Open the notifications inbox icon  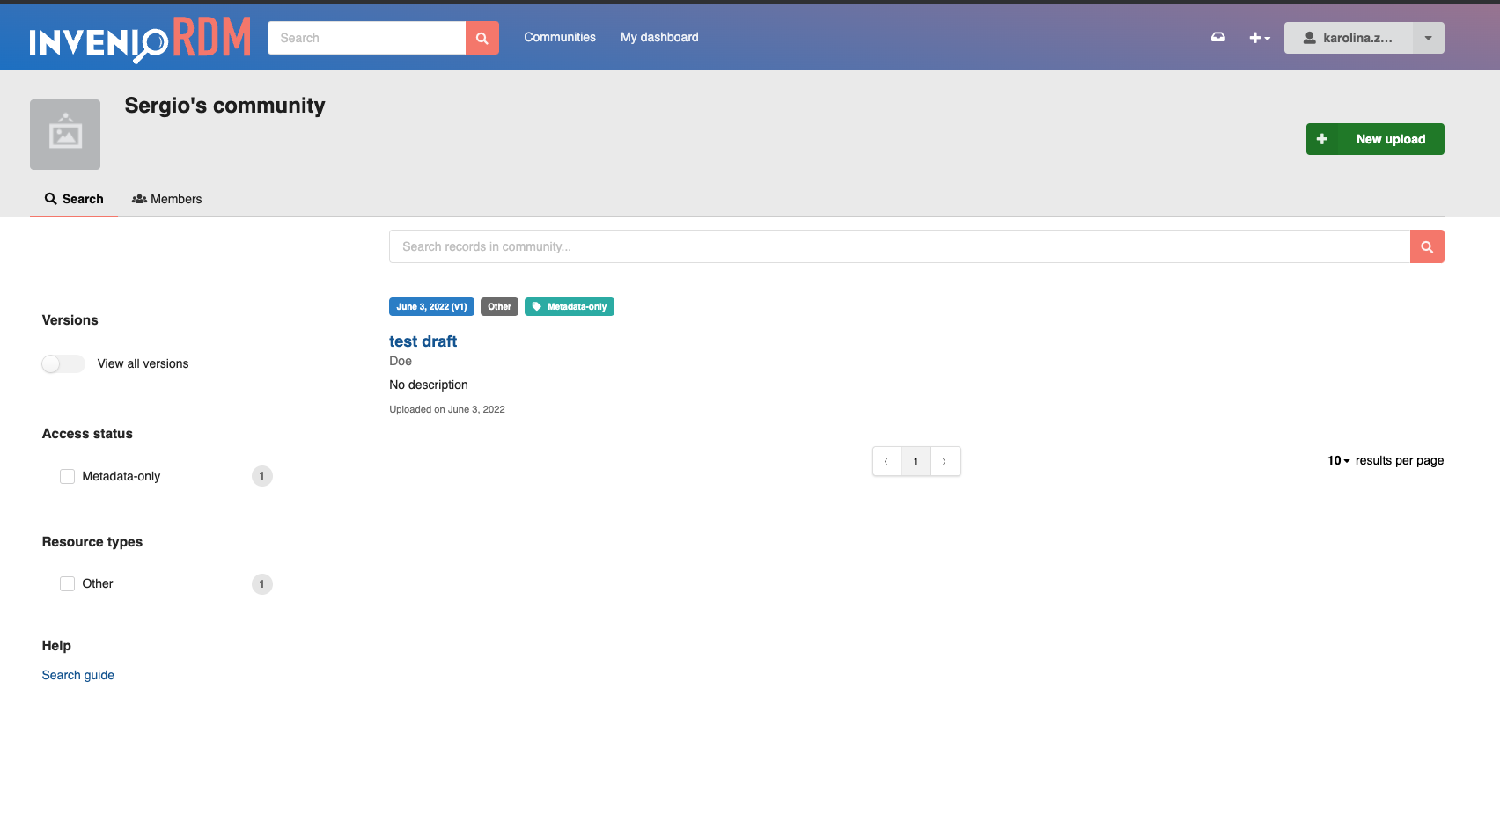[x=1217, y=37]
